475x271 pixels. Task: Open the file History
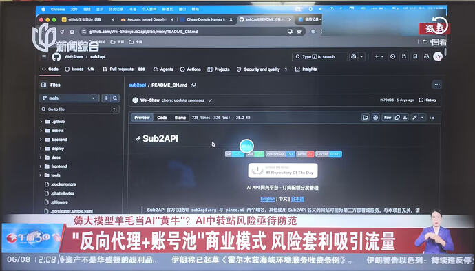(427, 100)
